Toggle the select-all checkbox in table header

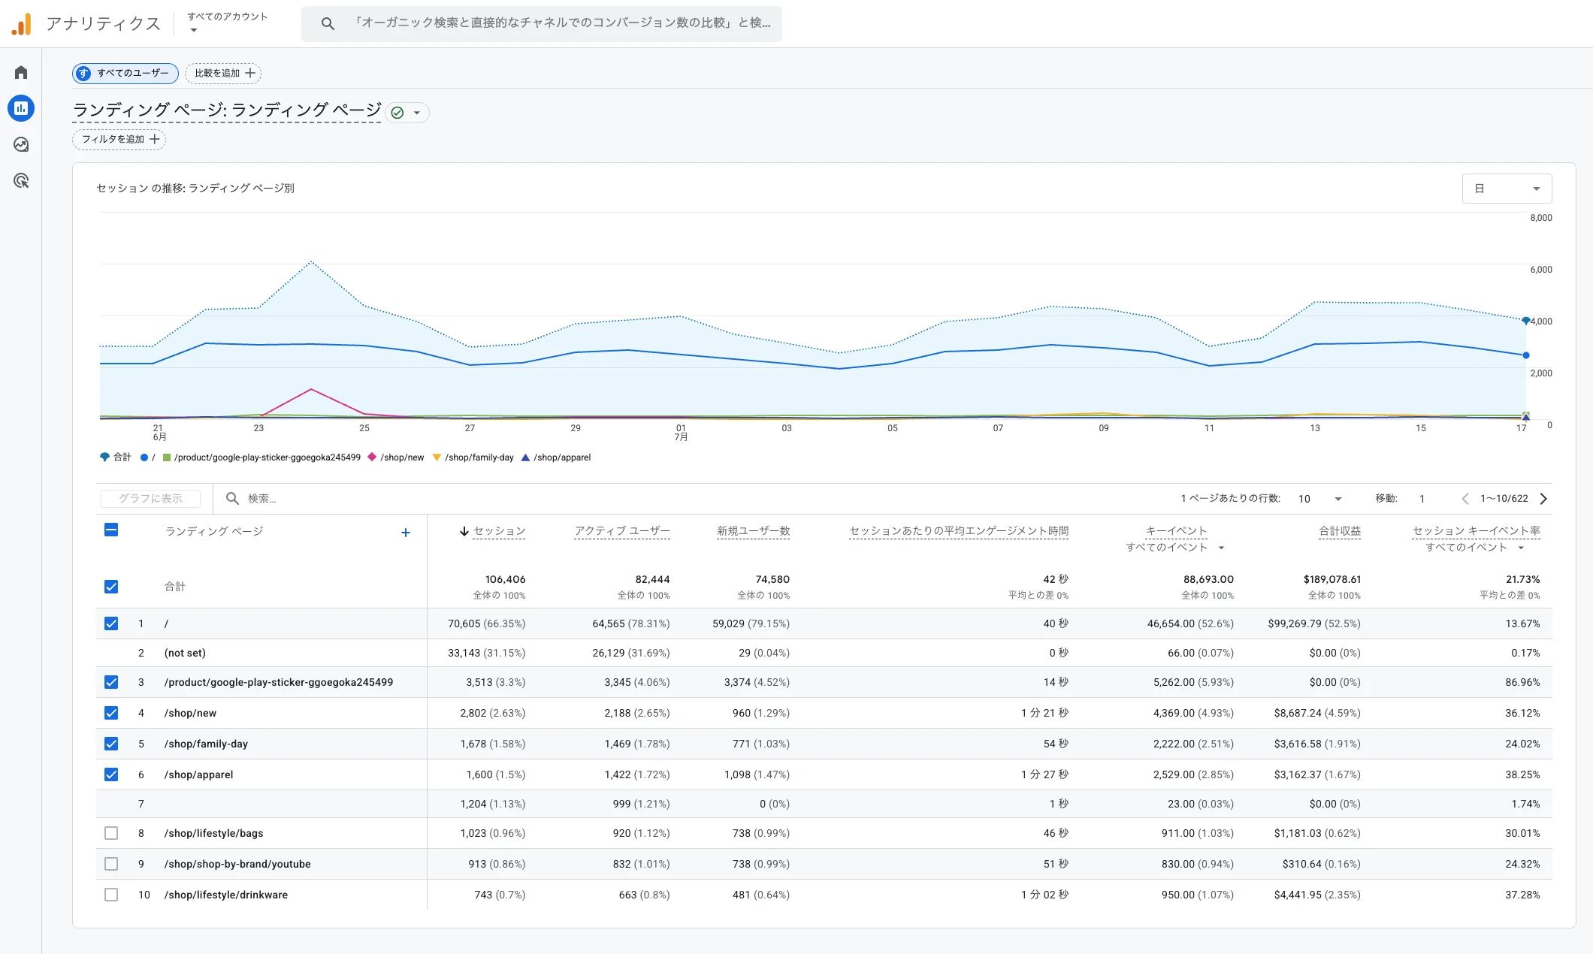[111, 530]
